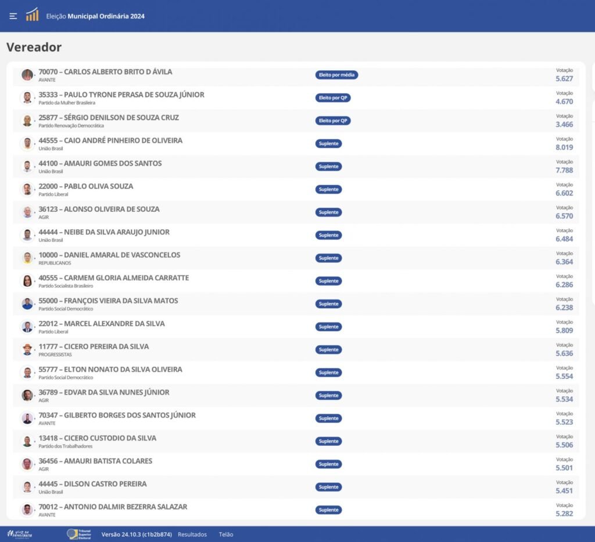Select candidate 22000 Pablo Oliva Souza
The image size is (595, 542).
[x=85, y=186]
